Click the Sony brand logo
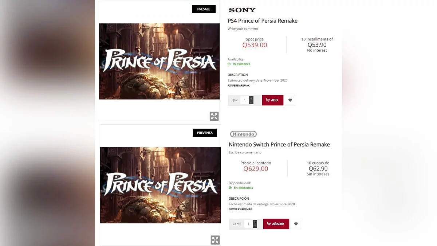Image resolution: width=437 pixels, height=246 pixels. click(x=242, y=10)
